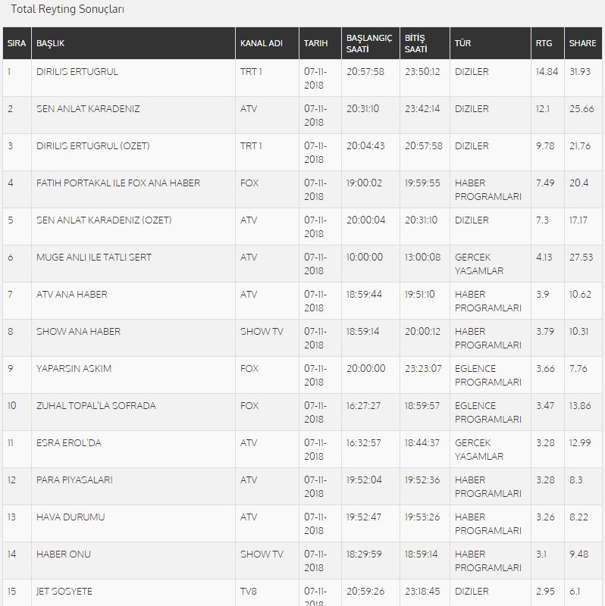Click 'GERCEK YASAMLAR' in the MUGE ANLI row
The width and height of the screenshot is (605, 606).
point(479,264)
